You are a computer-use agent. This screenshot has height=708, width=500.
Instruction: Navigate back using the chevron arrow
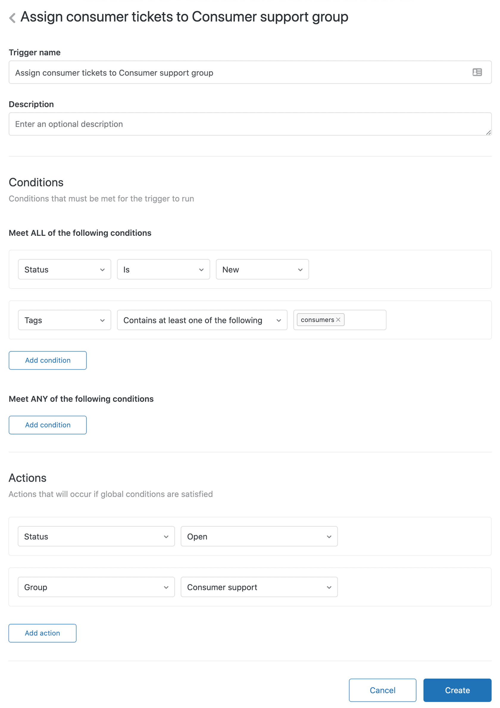click(12, 18)
